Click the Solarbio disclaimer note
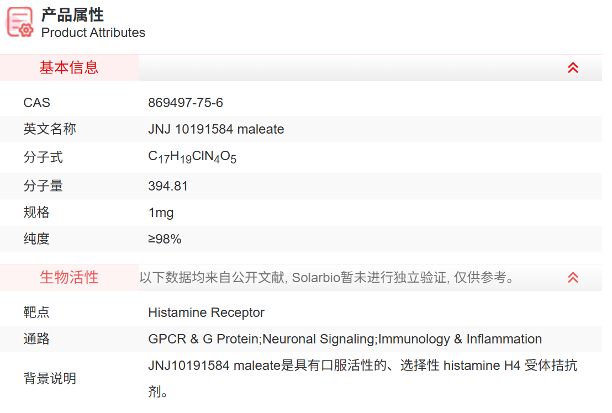612x413 pixels. 327,278
